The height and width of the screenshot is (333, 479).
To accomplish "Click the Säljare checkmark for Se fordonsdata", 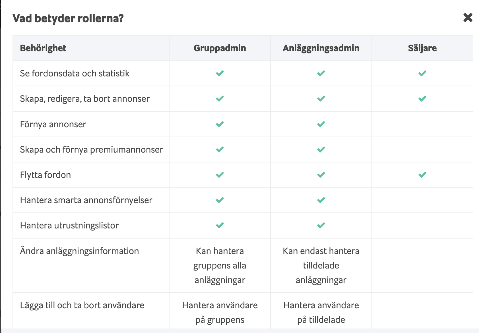I will coord(422,73).
